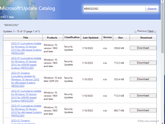Viewport: 165px width, 124px height.
Task: Open the 22H2 x86-based Cumulative Update link
Action: pyautogui.click(x=26, y=48)
